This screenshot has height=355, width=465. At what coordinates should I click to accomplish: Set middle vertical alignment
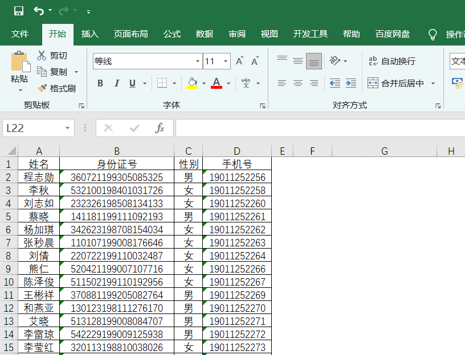point(298,61)
